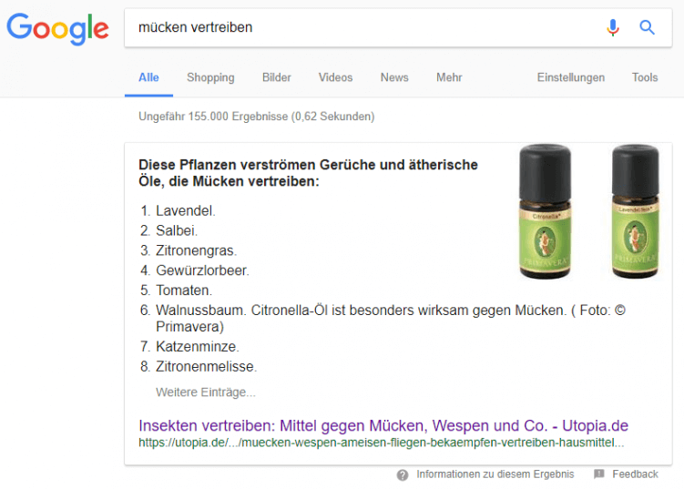This screenshot has width=684, height=489.
Task: Expand the Mehr menu
Action: click(x=449, y=77)
